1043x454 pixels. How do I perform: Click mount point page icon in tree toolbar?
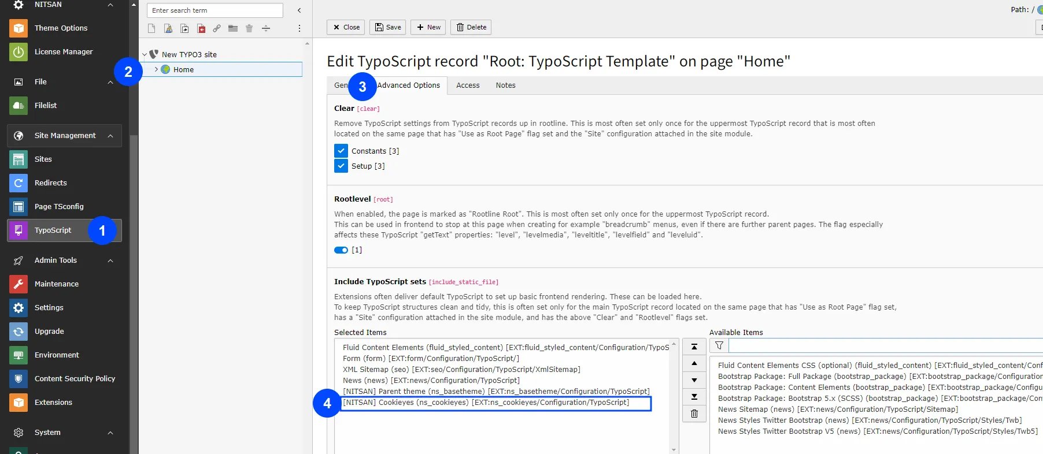point(201,28)
